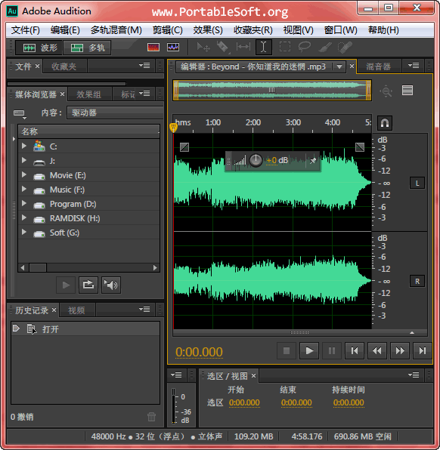The height and width of the screenshot is (450, 440).
Task: Click the fade-out handle on waveform
Action: tap(360, 147)
